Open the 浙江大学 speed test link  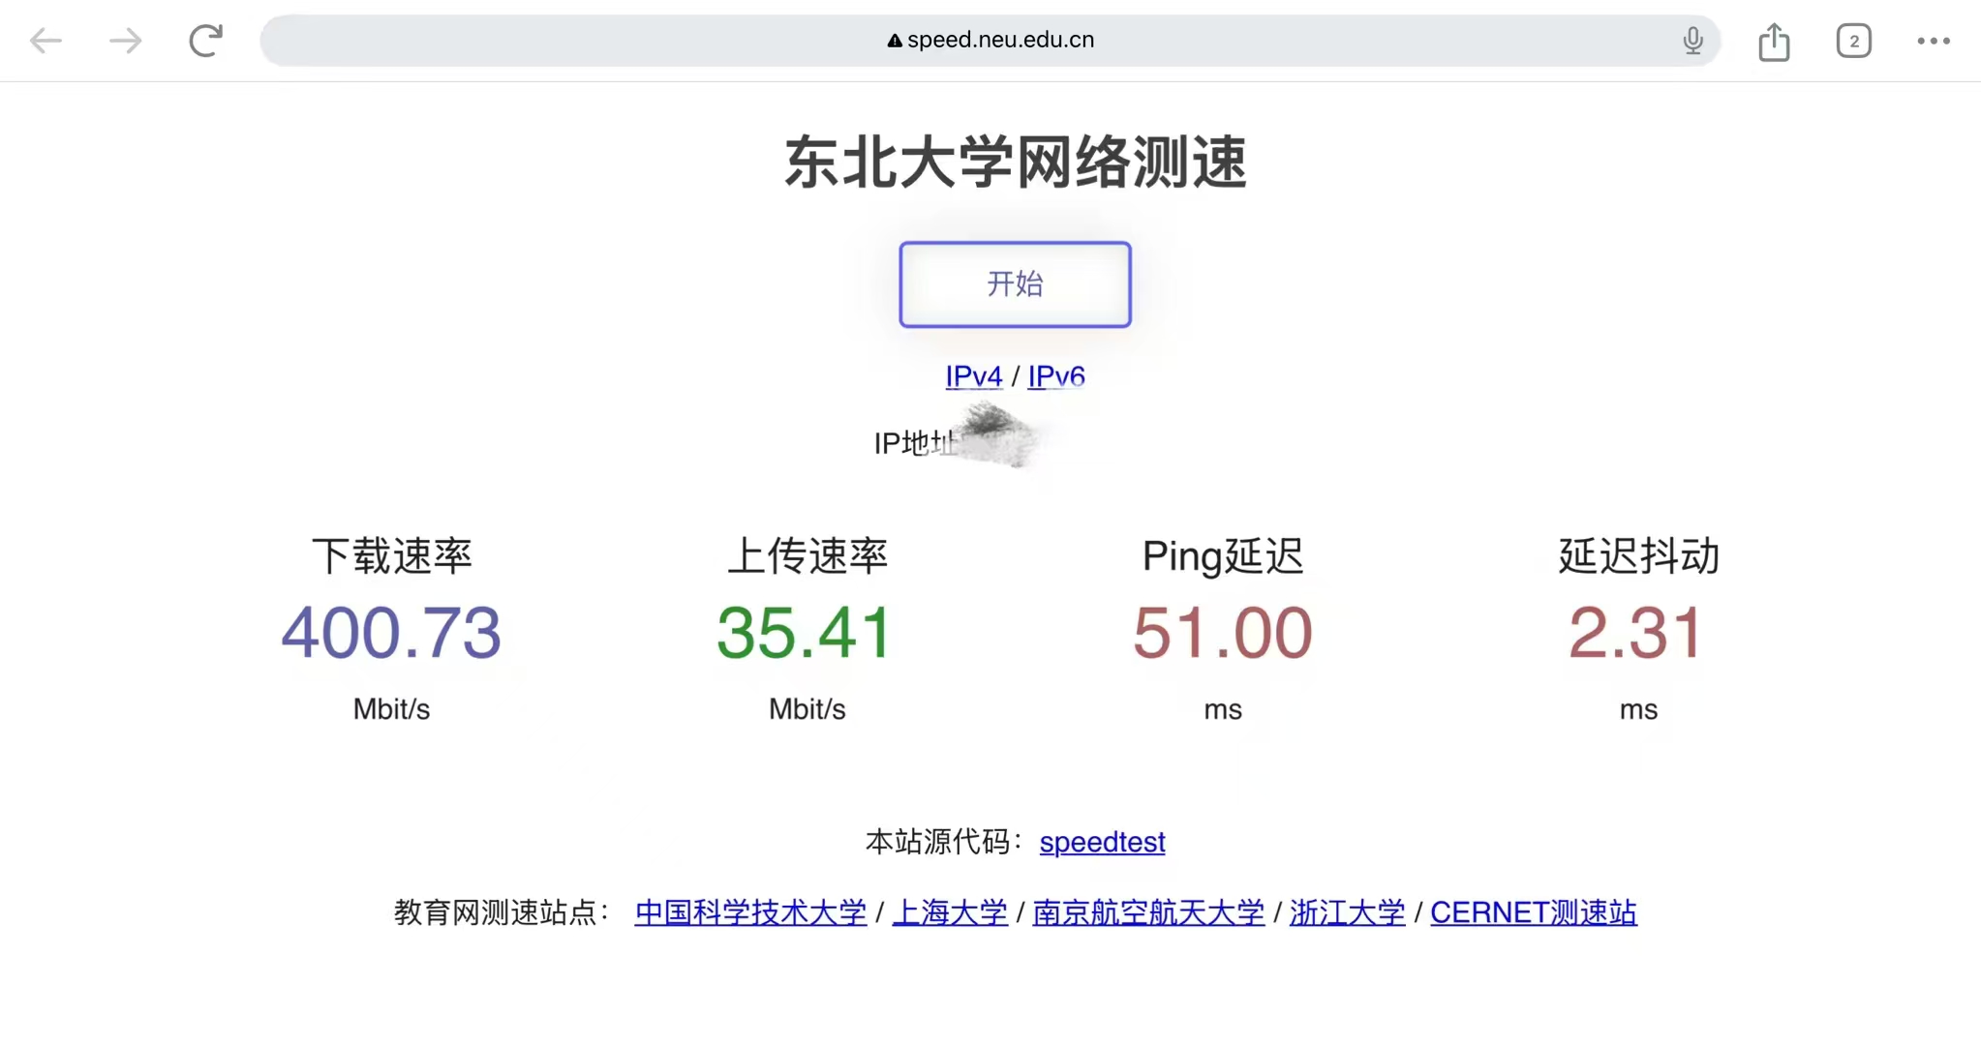pyautogui.click(x=1347, y=912)
